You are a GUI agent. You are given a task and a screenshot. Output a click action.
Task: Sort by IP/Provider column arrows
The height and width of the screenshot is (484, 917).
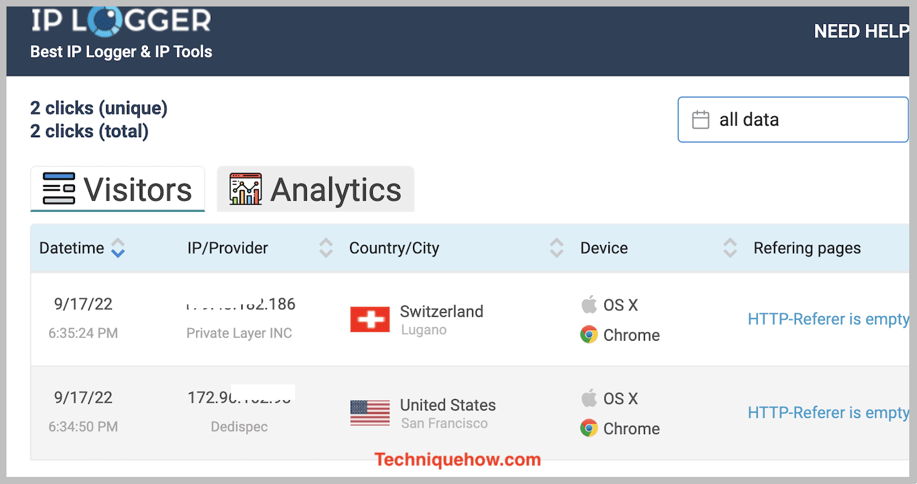(326, 248)
